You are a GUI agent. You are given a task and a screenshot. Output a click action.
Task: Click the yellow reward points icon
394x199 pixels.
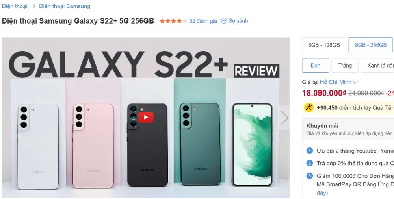(x=309, y=107)
